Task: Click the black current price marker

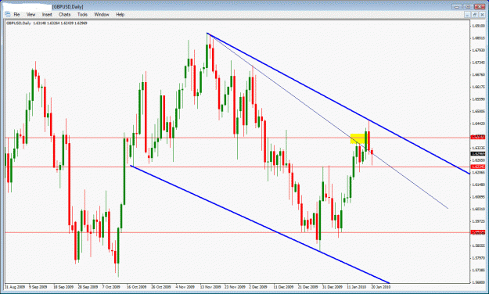Action: pyautogui.click(x=478, y=154)
